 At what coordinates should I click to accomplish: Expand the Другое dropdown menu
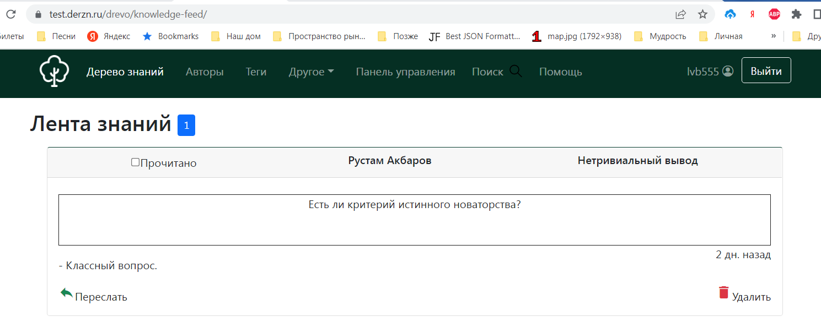pos(311,71)
